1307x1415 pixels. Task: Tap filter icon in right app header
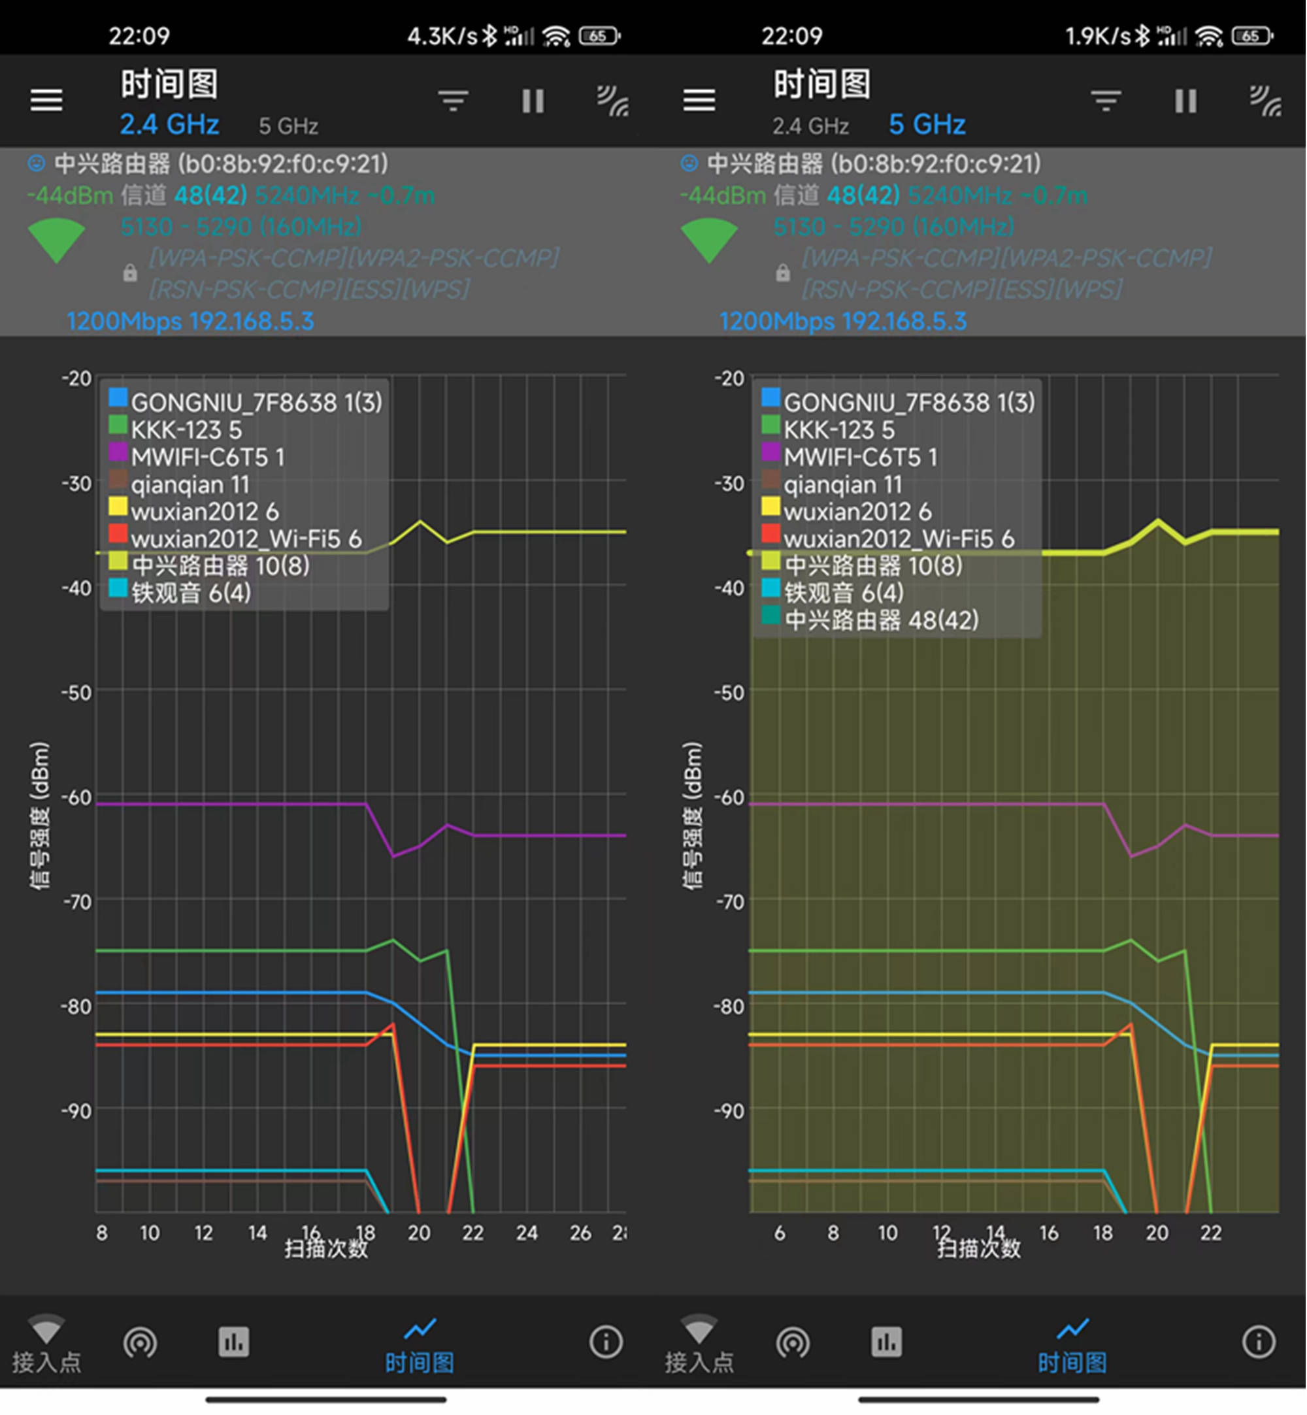click(x=1106, y=101)
